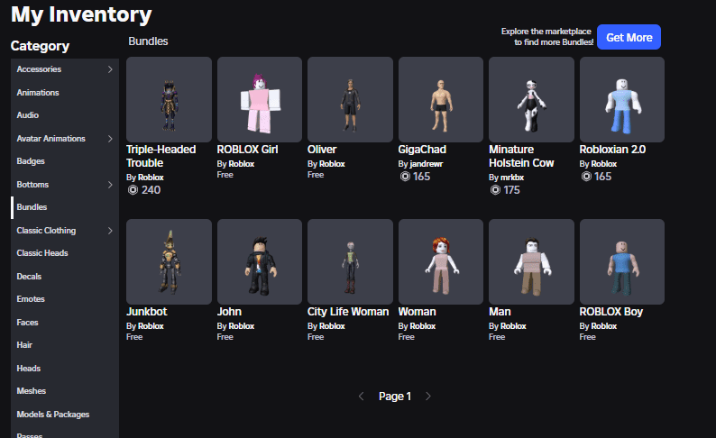Open the GigaChad bundle thumbnail
This screenshot has height=438, width=716.
(441, 99)
